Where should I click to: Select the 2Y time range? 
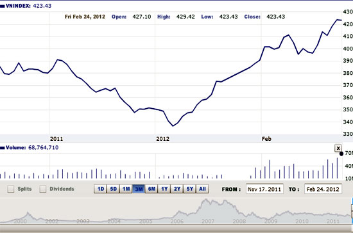click(x=177, y=189)
